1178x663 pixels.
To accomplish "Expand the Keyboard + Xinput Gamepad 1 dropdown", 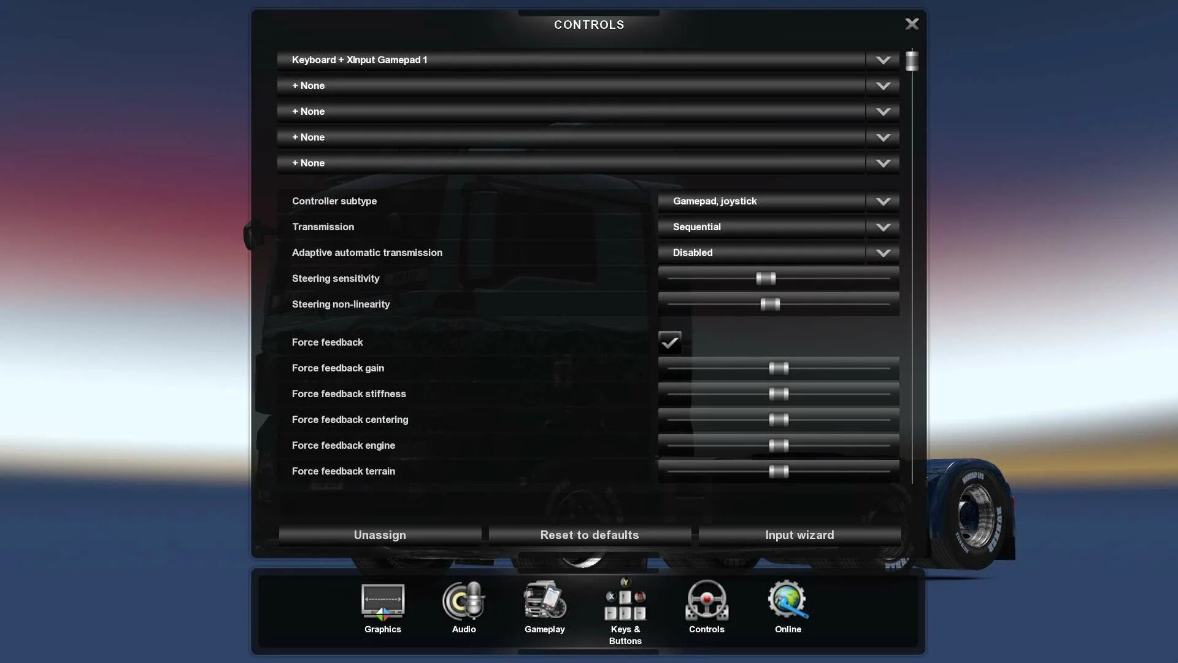I will 883,60.
